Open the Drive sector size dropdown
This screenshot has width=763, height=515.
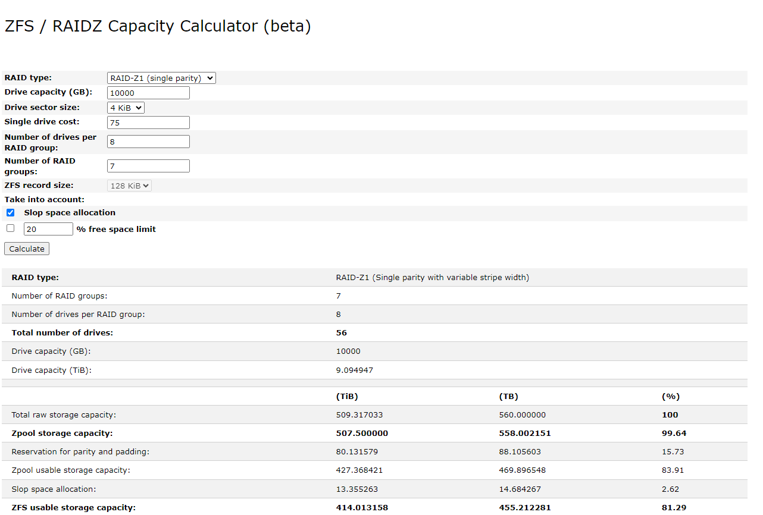126,108
